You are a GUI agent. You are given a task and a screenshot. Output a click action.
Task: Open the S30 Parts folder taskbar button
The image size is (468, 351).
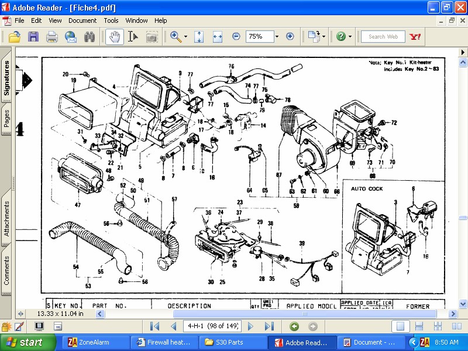(233, 342)
